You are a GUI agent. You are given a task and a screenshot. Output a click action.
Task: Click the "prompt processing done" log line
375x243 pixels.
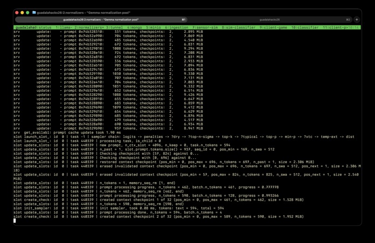click(118, 212)
